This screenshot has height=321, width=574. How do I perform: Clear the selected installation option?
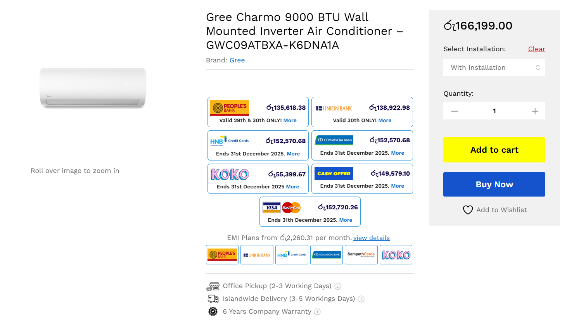tap(536, 49)
